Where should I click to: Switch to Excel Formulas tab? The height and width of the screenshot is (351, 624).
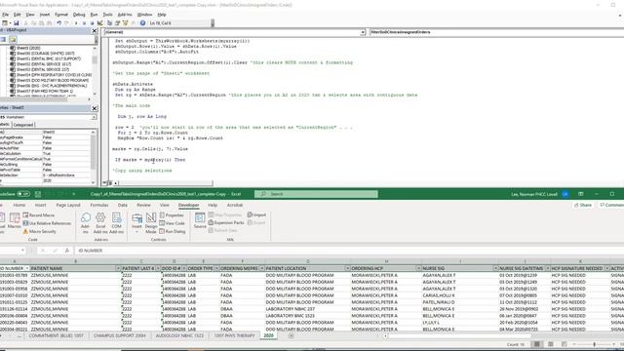99,205
